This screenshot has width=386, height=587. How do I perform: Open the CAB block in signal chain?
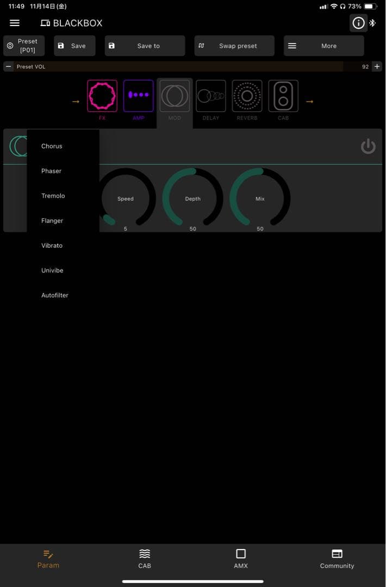(x=283, y=96)
